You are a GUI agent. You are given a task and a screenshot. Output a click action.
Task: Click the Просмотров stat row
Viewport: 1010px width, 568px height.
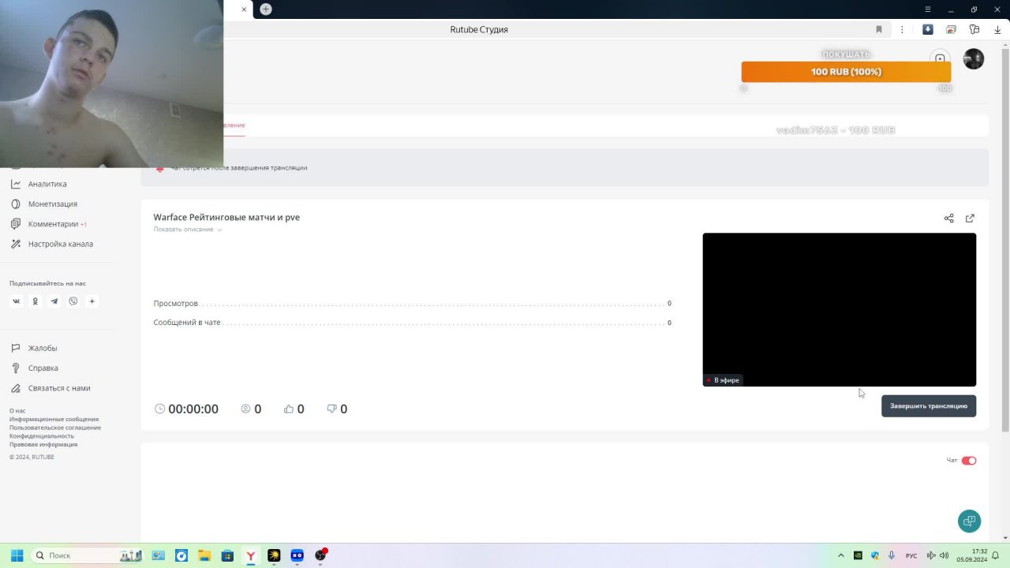(412, 304)
